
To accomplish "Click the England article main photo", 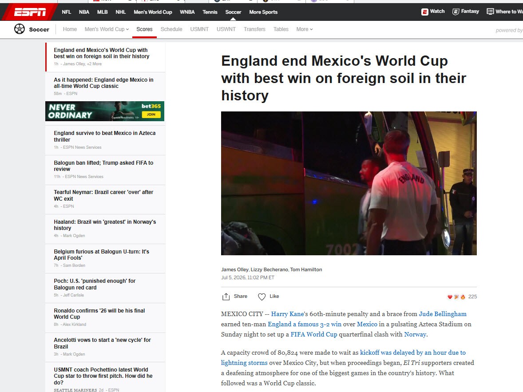I will click(x=349, y=183).
